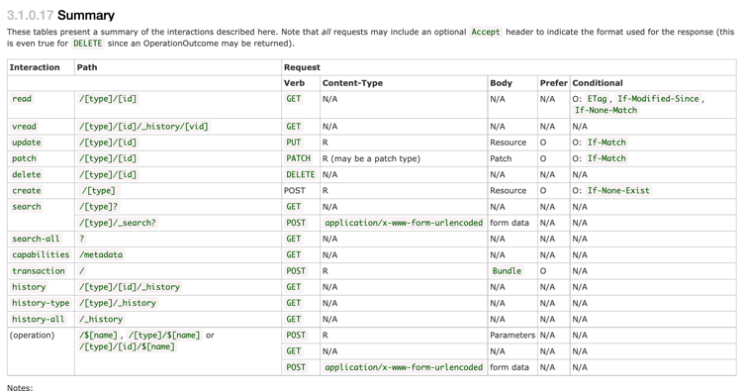Click the /$[name] operation path
Image resolution: width=746 pixels, height=391 pixels.
[x=99, y=336]
